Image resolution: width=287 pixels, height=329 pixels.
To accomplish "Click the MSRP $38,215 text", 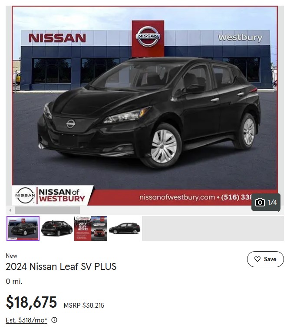I will (84, 305).
